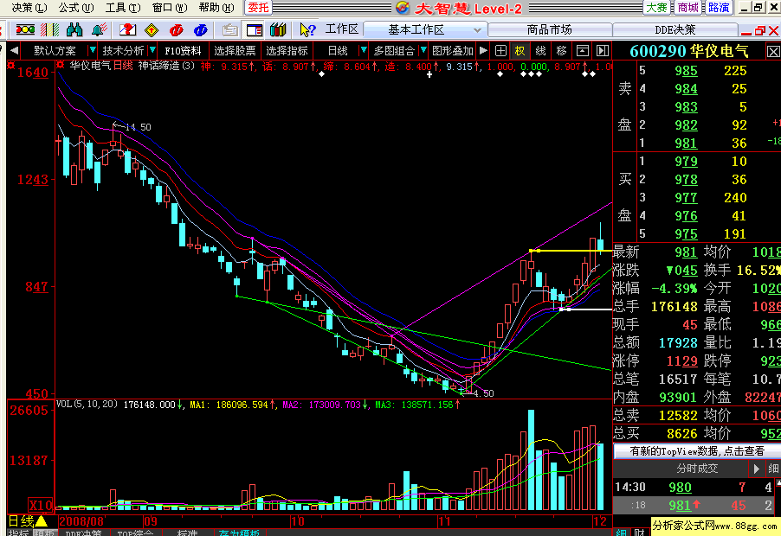The image size is (781, 536).
Task: Click the blue circular info icon
Action: [x=201, y=30]
